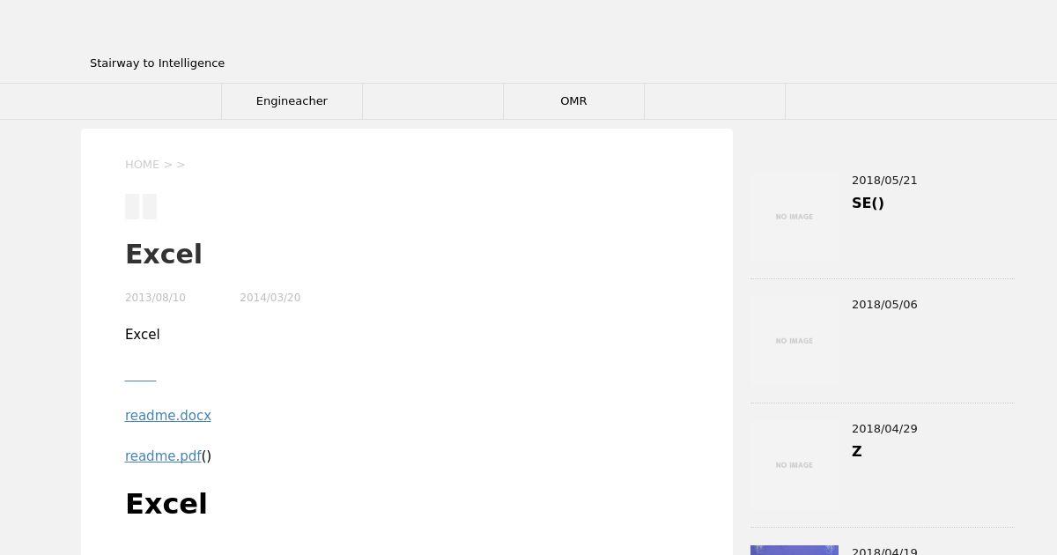Click the small underlined link above readme.docx
The image size is (1057, 555).
point(141,376)
